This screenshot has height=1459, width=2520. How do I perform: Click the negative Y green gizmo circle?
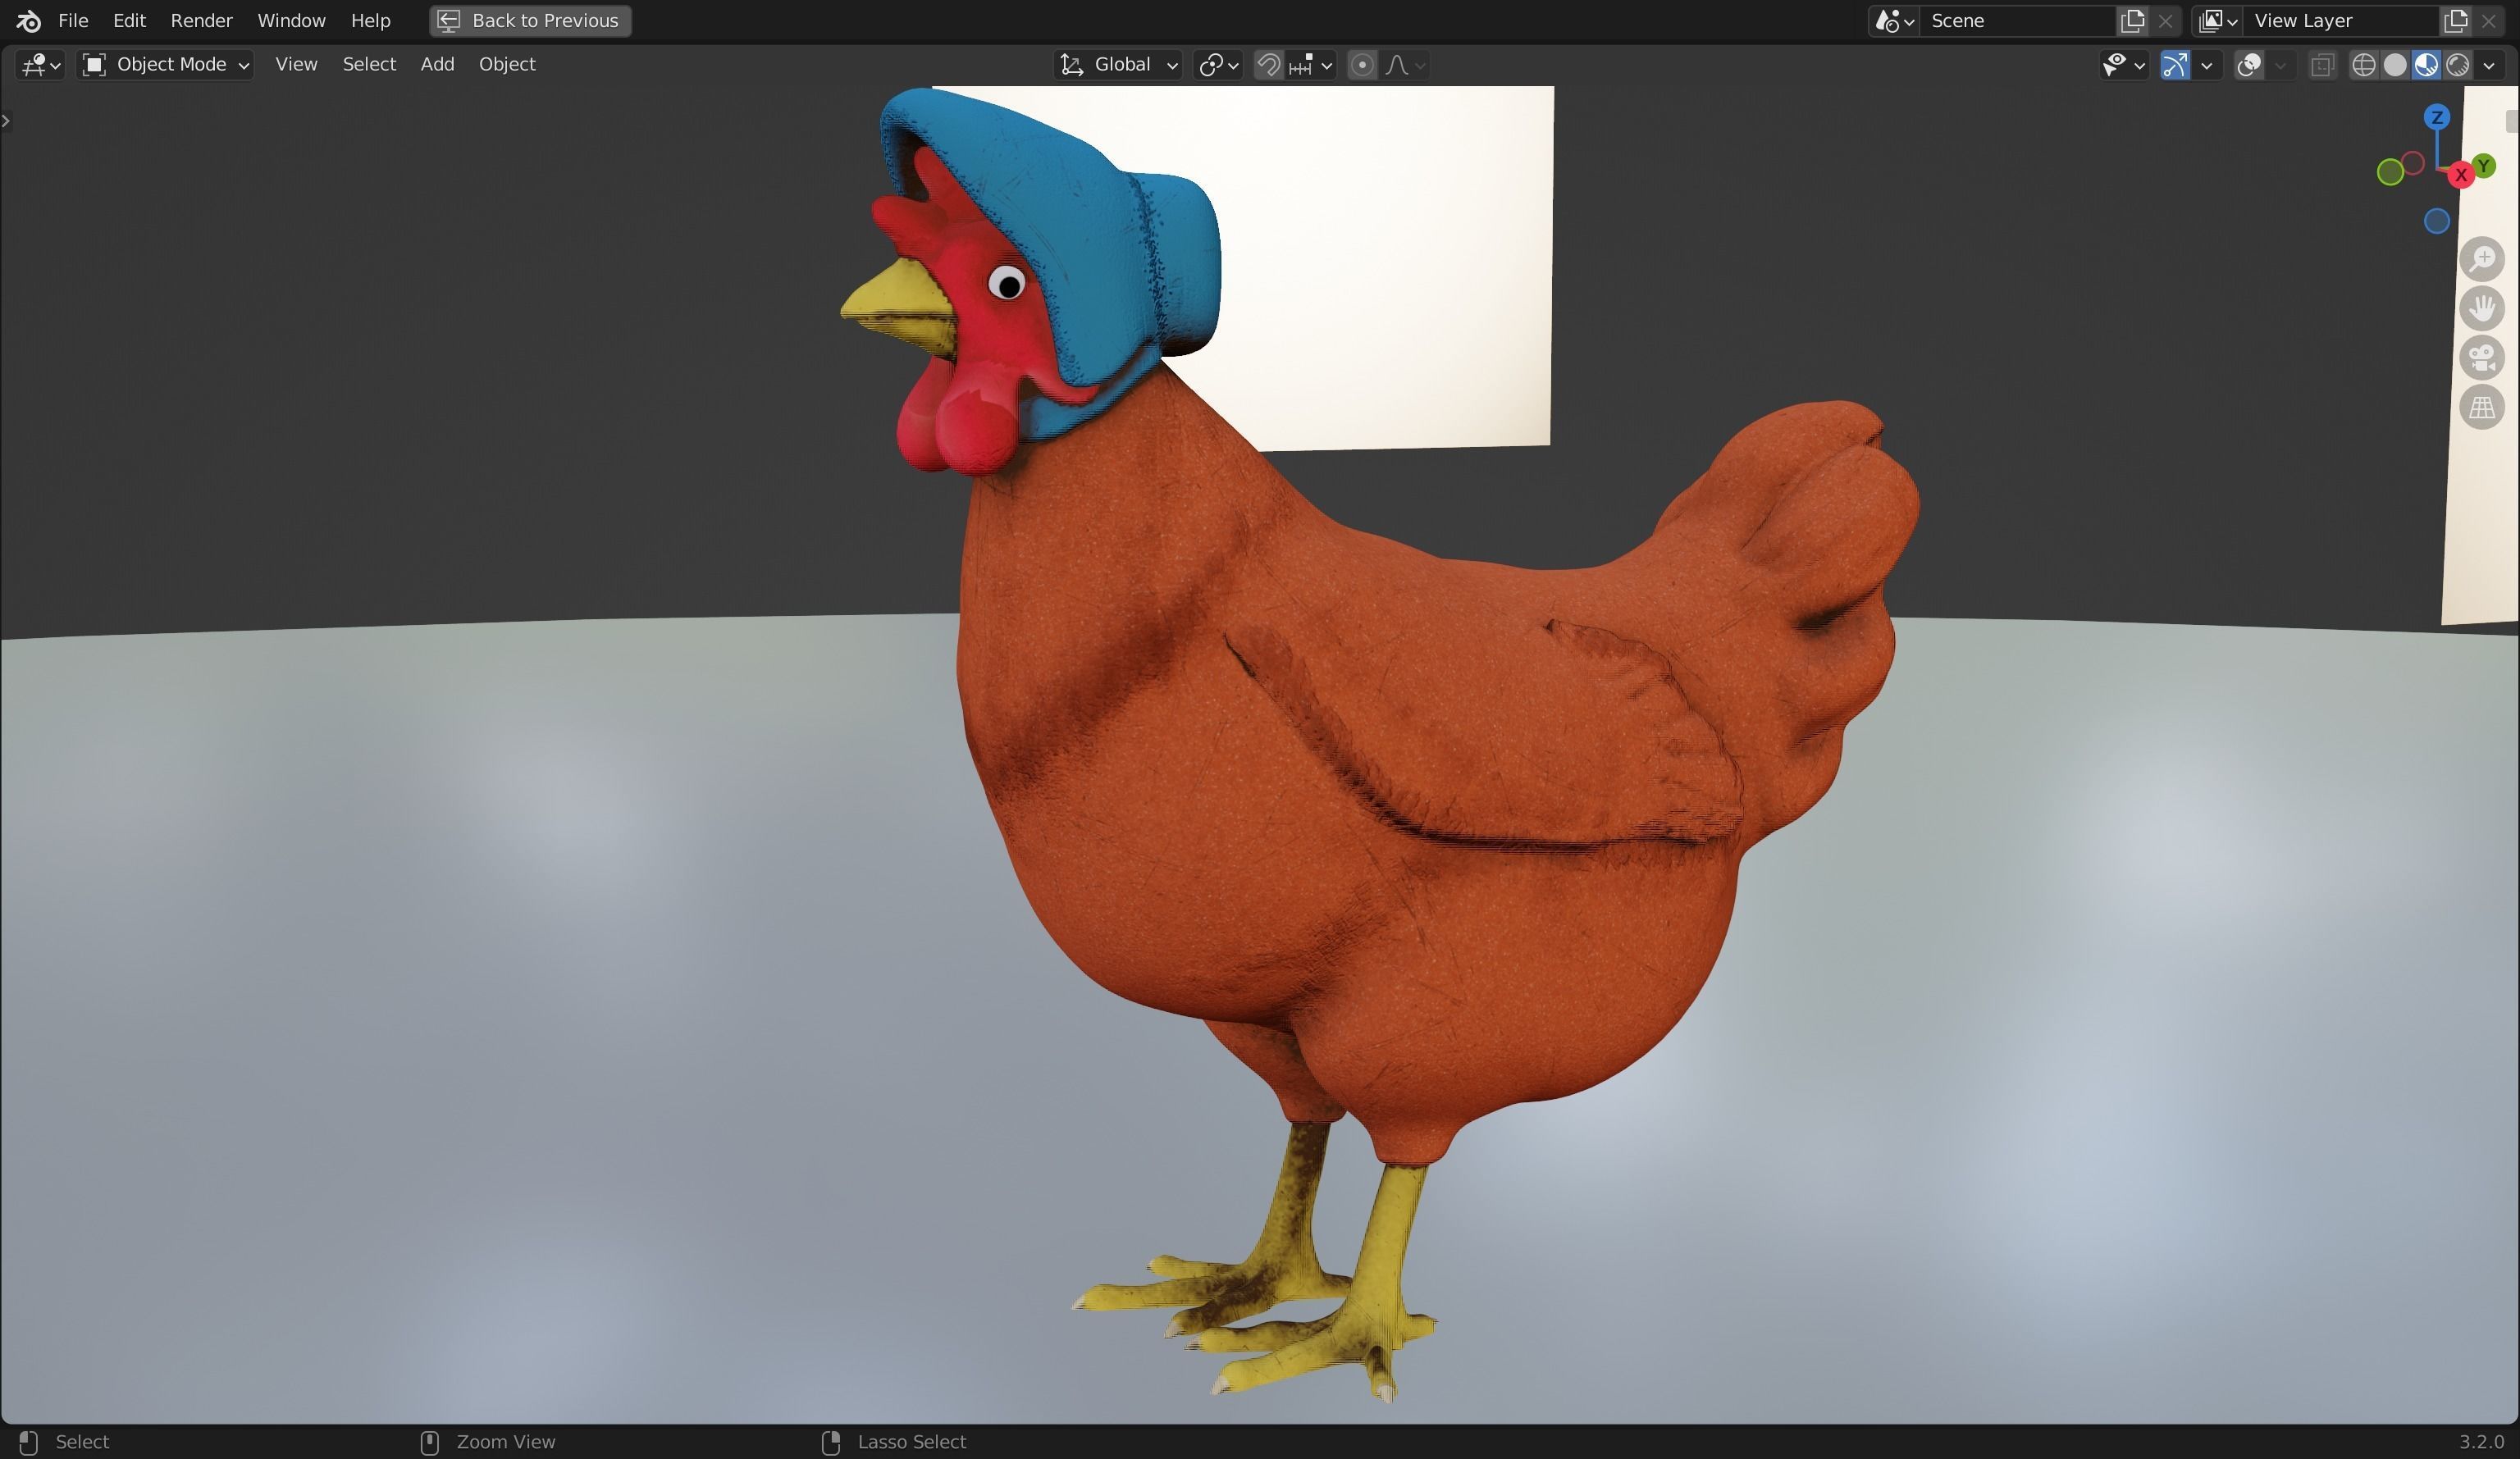pos(2390,173)
